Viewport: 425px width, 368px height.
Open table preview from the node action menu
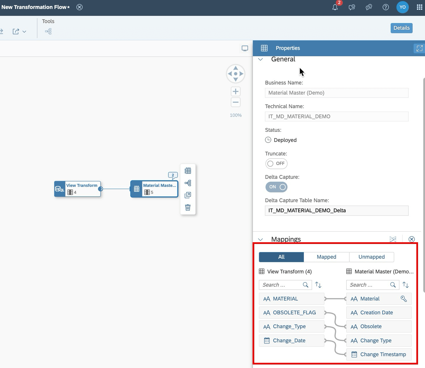pyautogui.click(x=188, y=170)
